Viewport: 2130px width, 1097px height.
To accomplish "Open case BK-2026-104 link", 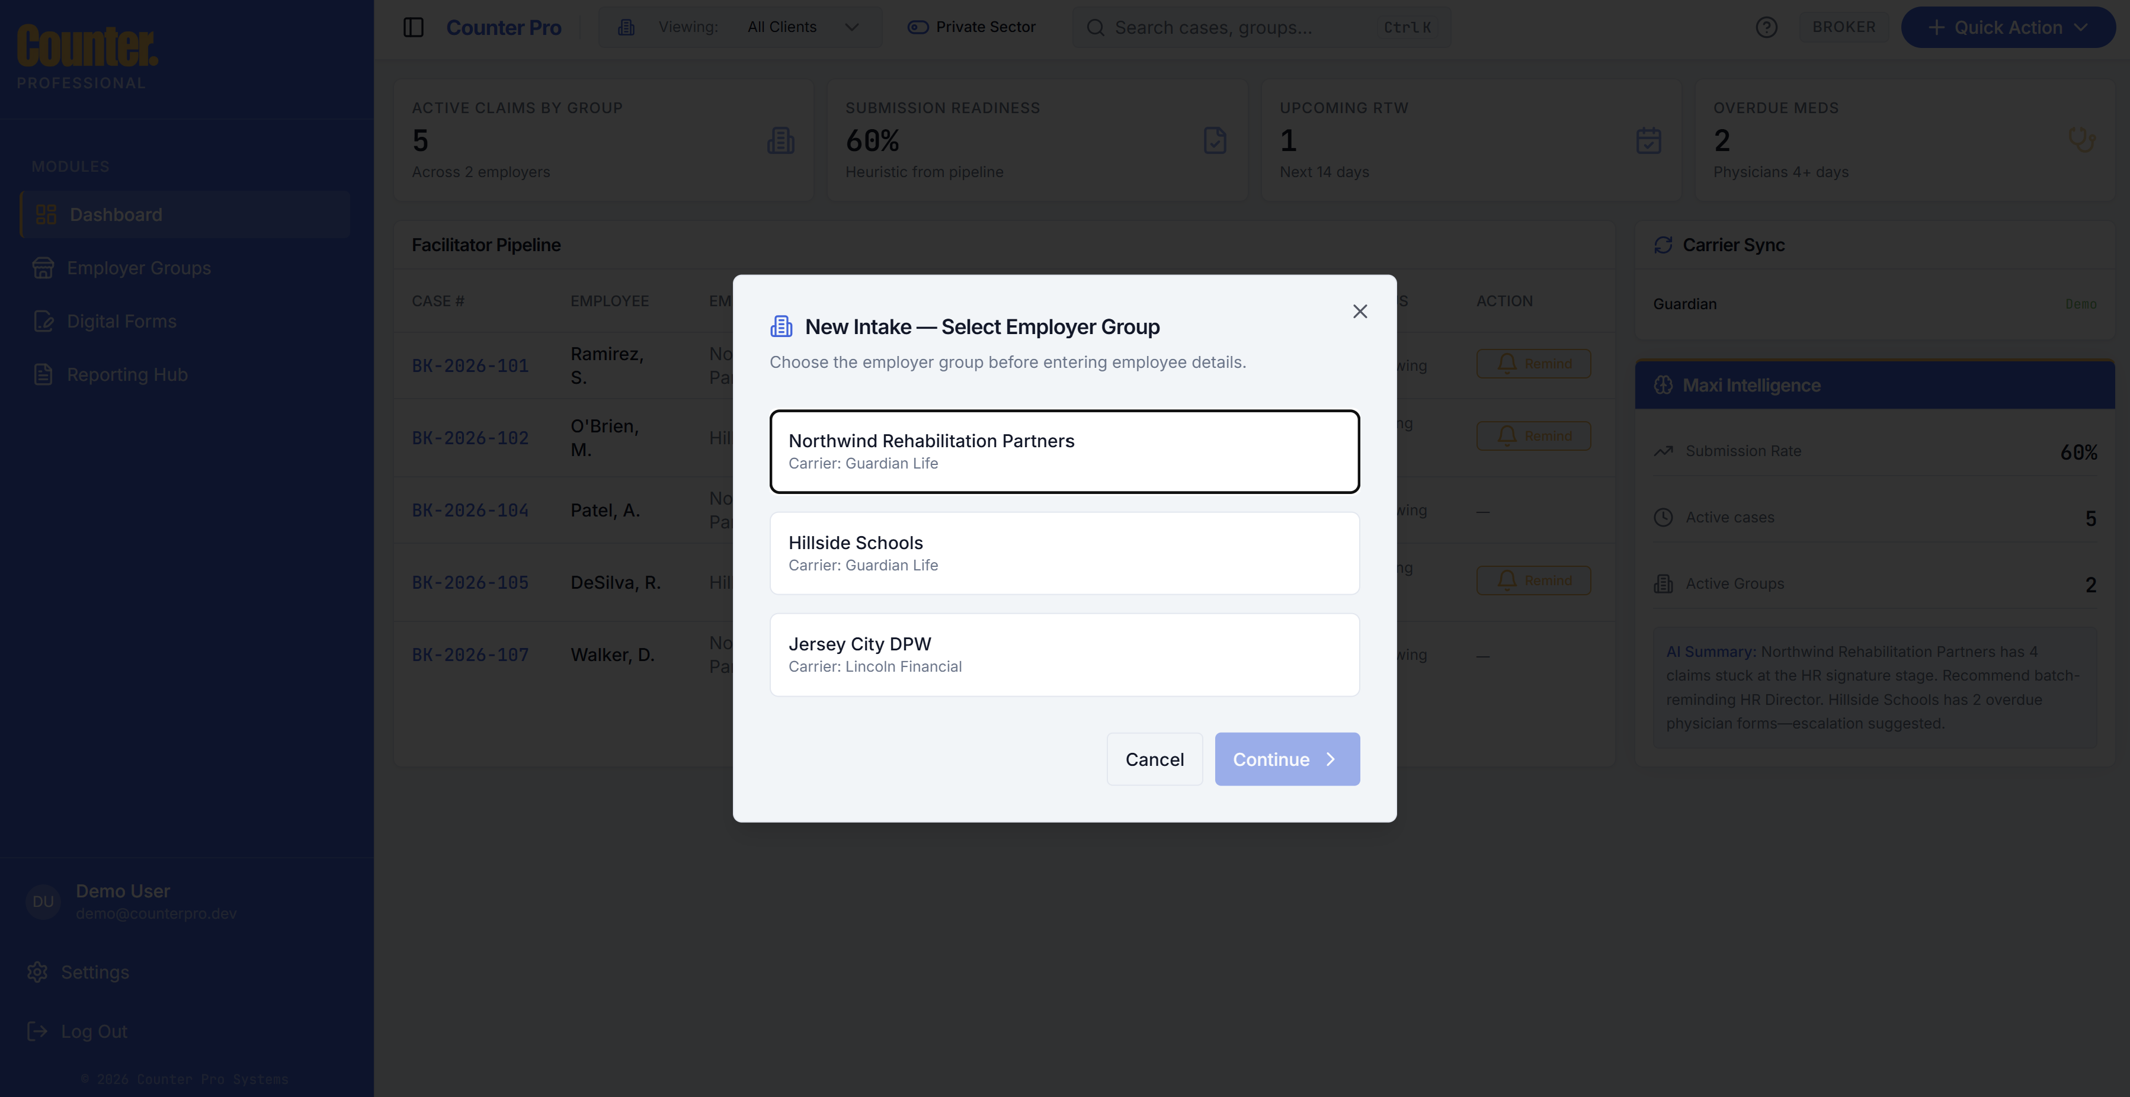I will (x=470, y=510).
